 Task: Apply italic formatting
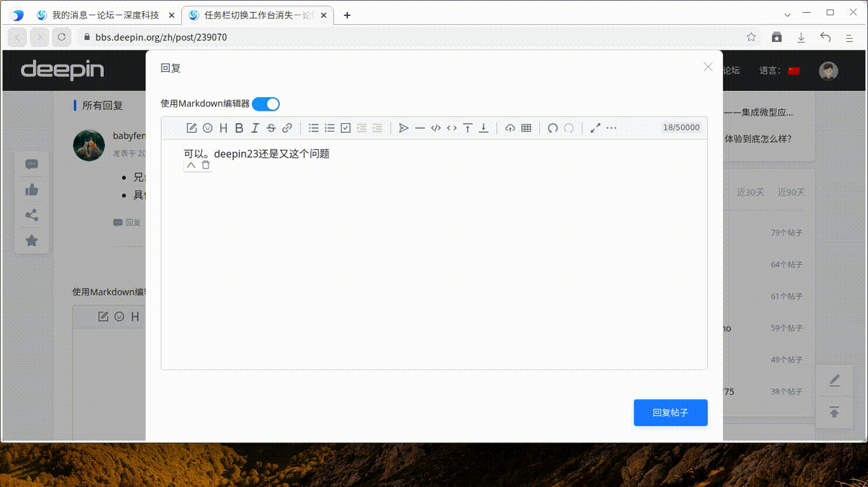point(255,128)
